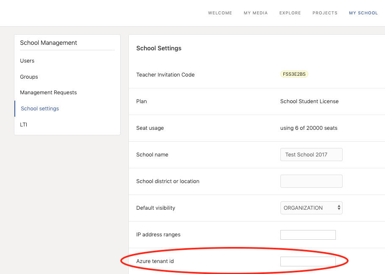
Task: Click the School Settings heading
Action: pyautogui.click(x=159, y=48)
